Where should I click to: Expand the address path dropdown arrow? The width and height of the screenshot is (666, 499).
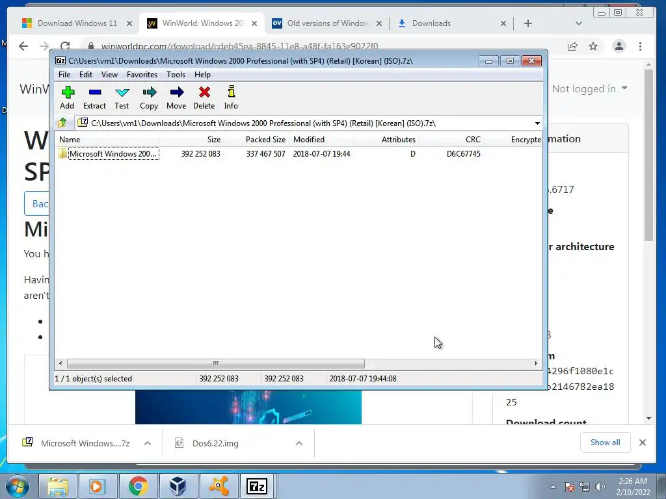tap(537, 123)
